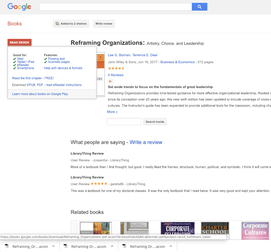Open the 4 Reviews link

(x=116, y=75)
